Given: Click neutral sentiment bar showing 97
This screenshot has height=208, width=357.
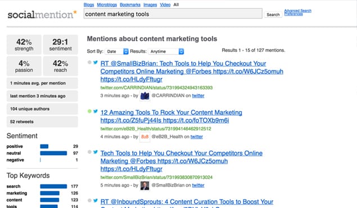Looking at the screenshot, I should (53, 153).
